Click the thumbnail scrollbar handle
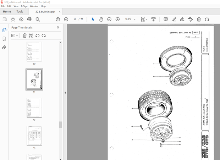This screenshot has width=220, height=160. click(60, 125)
